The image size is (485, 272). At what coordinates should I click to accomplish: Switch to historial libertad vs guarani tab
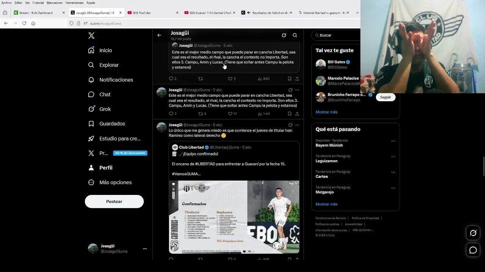coord(323,12)
